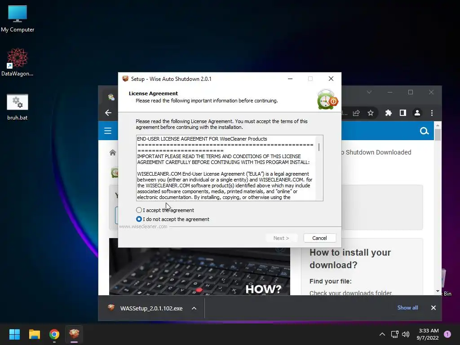The image size is (460, 345).
Task: Open the volume speaker tray icon
Action: point(406,334)
